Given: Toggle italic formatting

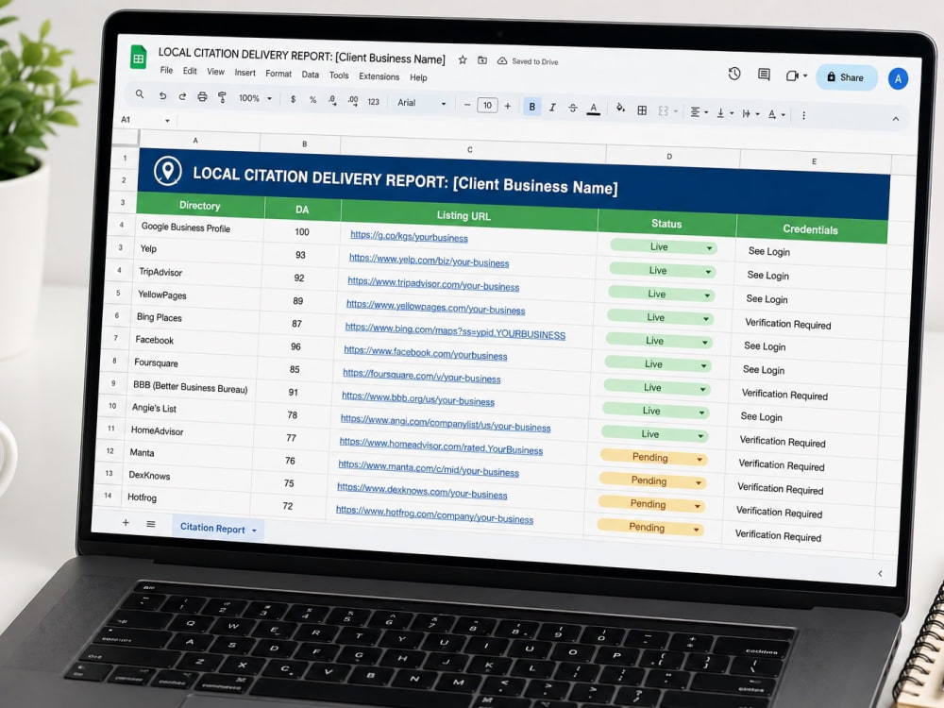Looking at the screenshot, I should (552, 108).
